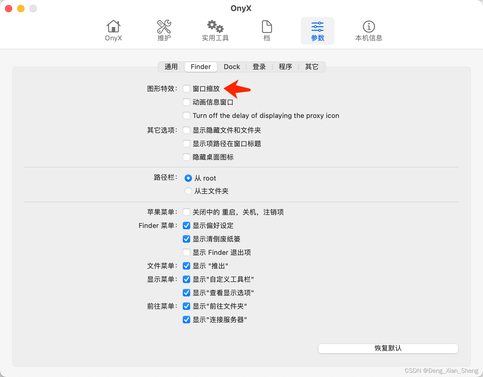
Task: Switch to the Finder tab
Action: coord(201,67)
